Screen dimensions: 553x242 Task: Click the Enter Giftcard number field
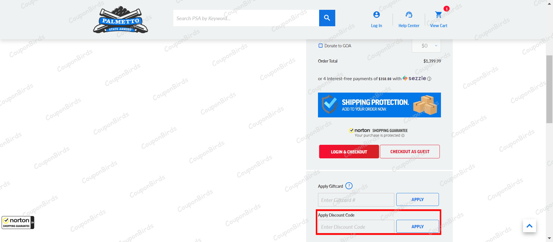[356, 200]
